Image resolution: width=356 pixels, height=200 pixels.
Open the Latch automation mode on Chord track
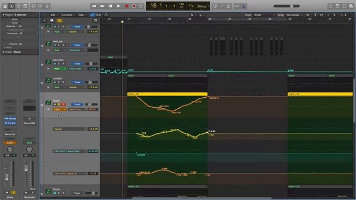(60, 109)
